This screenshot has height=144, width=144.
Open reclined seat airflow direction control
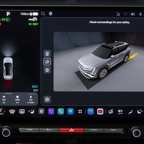pyautogui.click(x=130, y=112)
